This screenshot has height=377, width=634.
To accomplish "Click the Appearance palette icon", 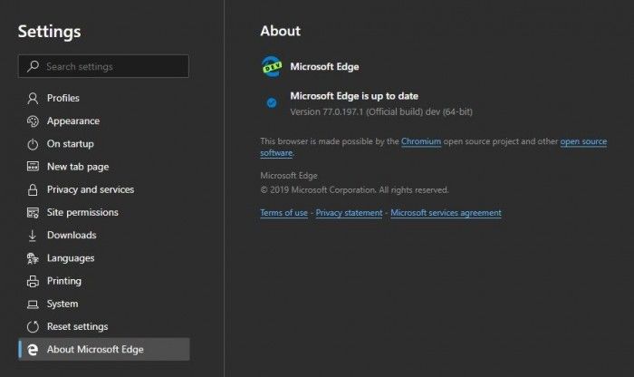I will 33,121.
